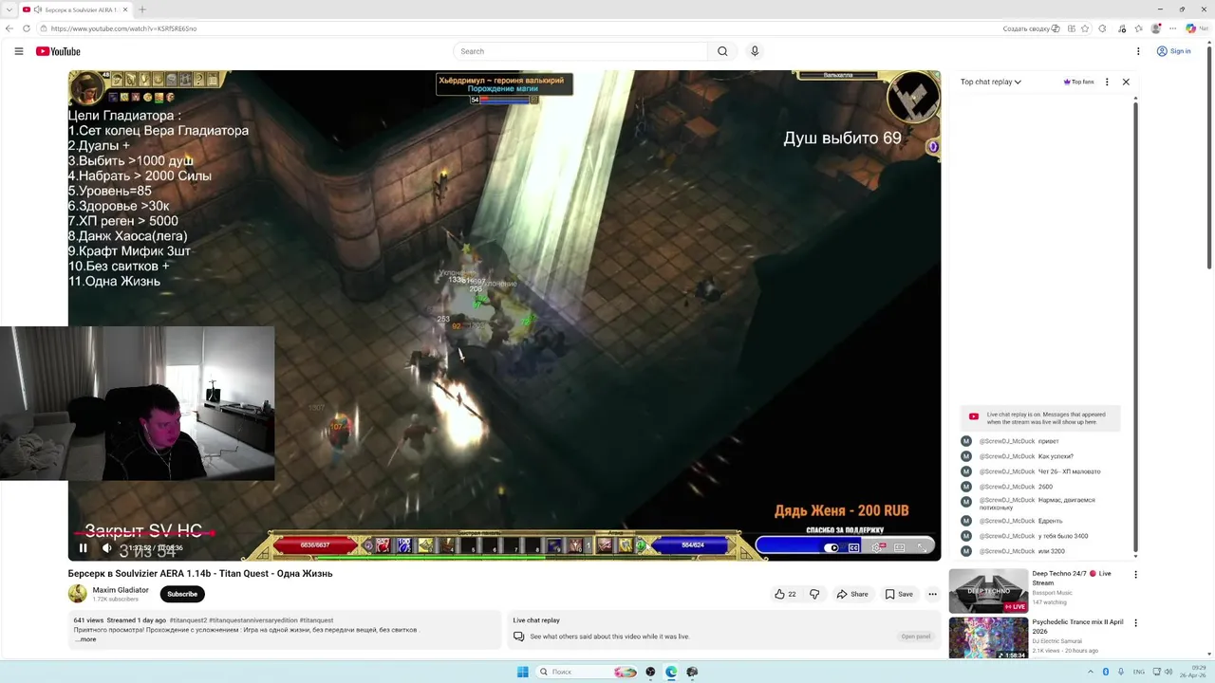
Task: Click chat message 'у тебя было 3400'
Action: (1063, 536)
